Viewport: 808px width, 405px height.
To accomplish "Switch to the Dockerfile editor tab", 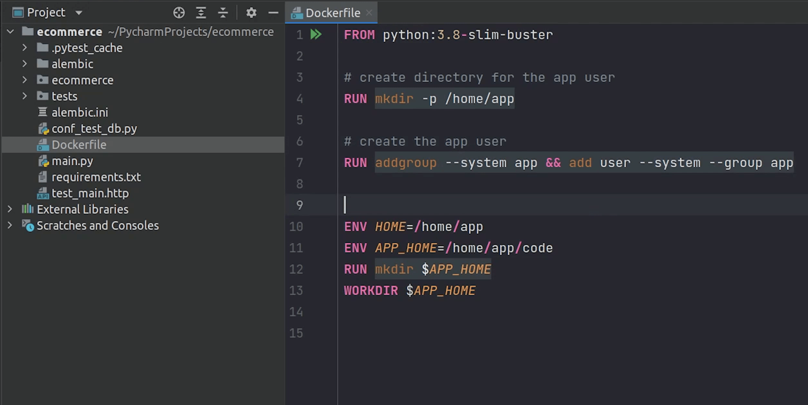I will click(x=332, y=13).
